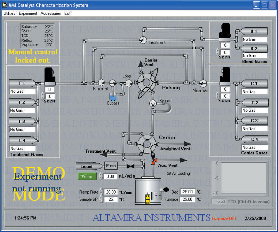The width and height of the screenshot is (278, 232).
Task: Click the Furnace OFF status text
Action: click(x=224, y=218)
